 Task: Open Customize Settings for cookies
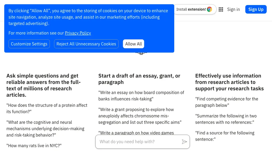point(29,44)
